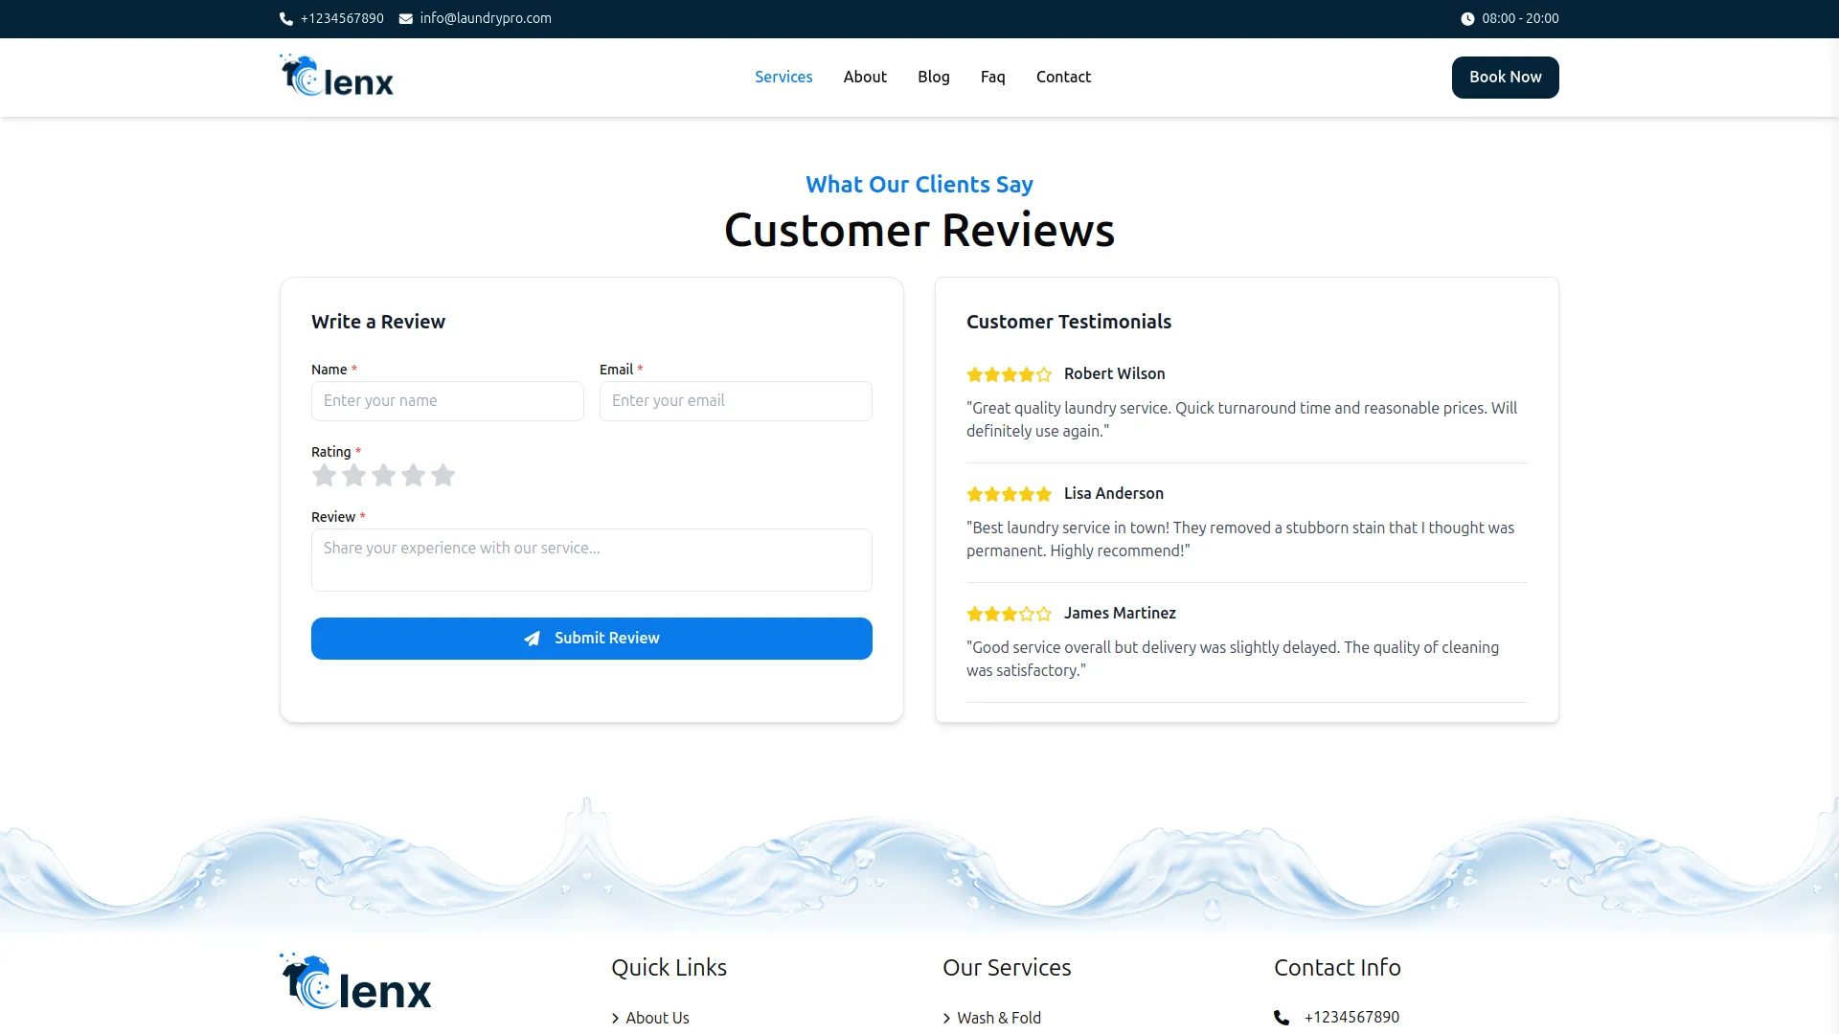The width and height of the screenshot is (1839, 1034).
Task: Click the phone icon in Contact Info section
Action: coord(1281,1017)
